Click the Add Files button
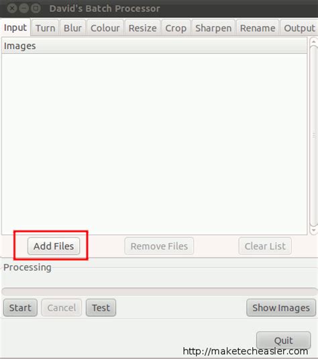 [54, 246]
